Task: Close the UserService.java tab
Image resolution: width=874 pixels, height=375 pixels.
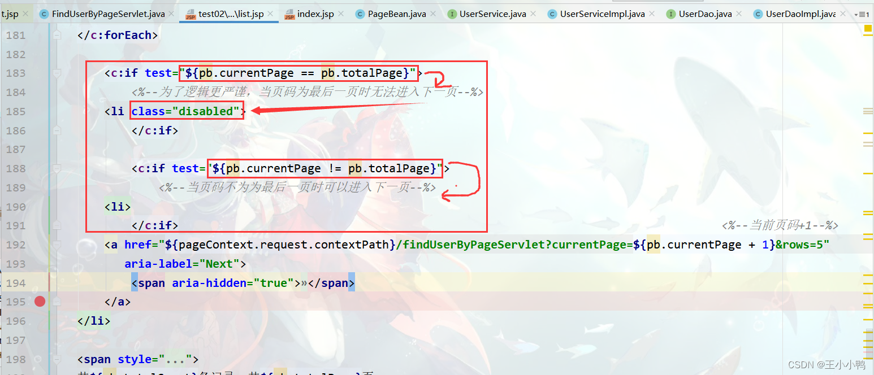Action: pos(533,14)
